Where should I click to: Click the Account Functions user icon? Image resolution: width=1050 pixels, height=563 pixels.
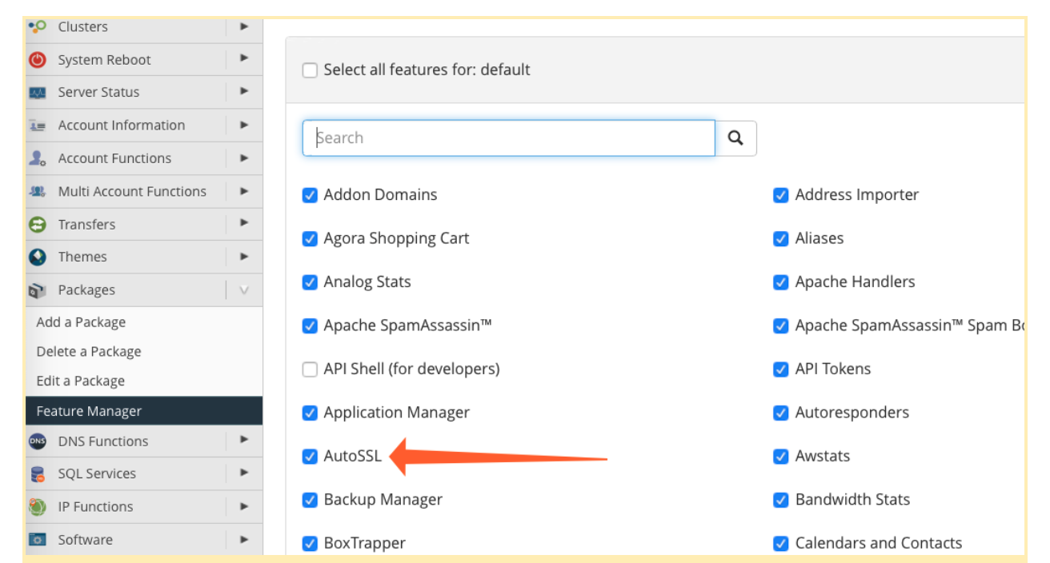(38, 158)
